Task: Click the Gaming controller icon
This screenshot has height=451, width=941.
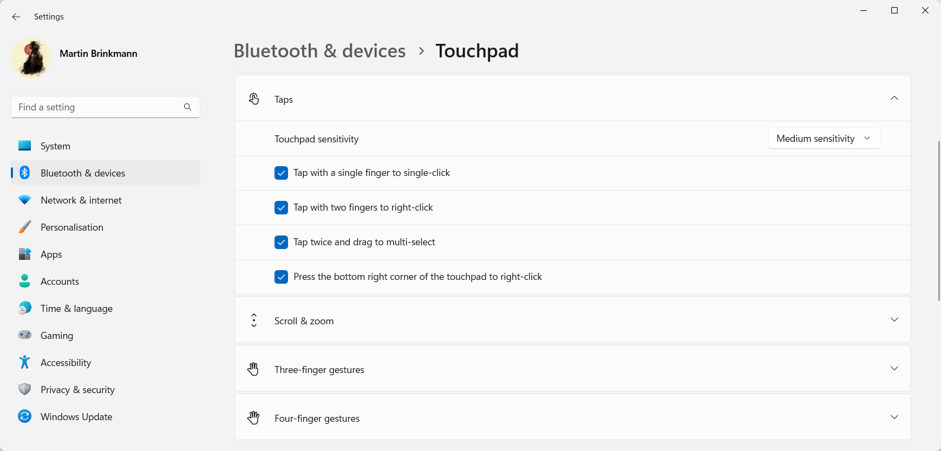Action: point(24,335)
